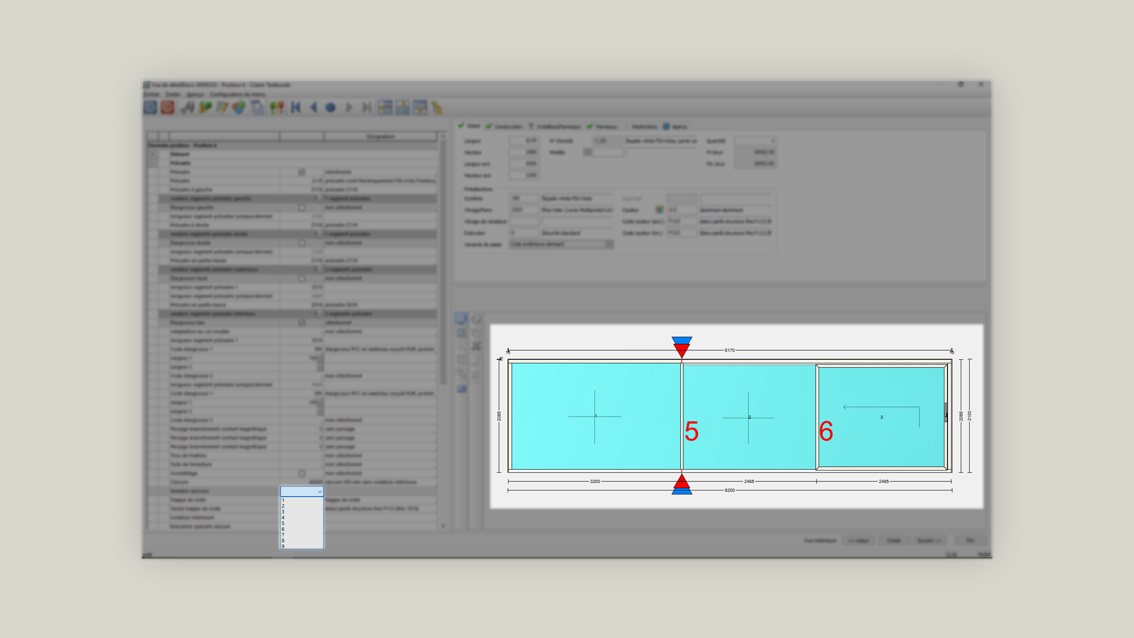Choose value 4 from the dropdown list

click(x=301, y=517)
